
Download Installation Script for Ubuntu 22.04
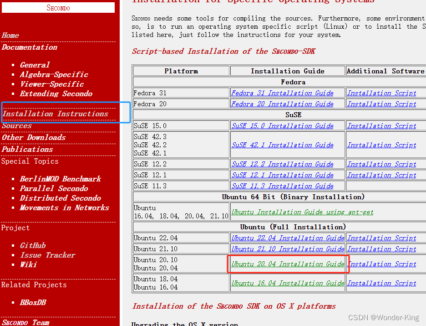[382, 238]
